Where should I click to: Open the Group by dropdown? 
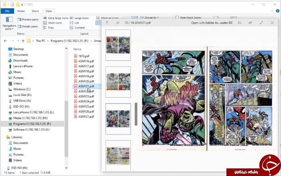149,18
